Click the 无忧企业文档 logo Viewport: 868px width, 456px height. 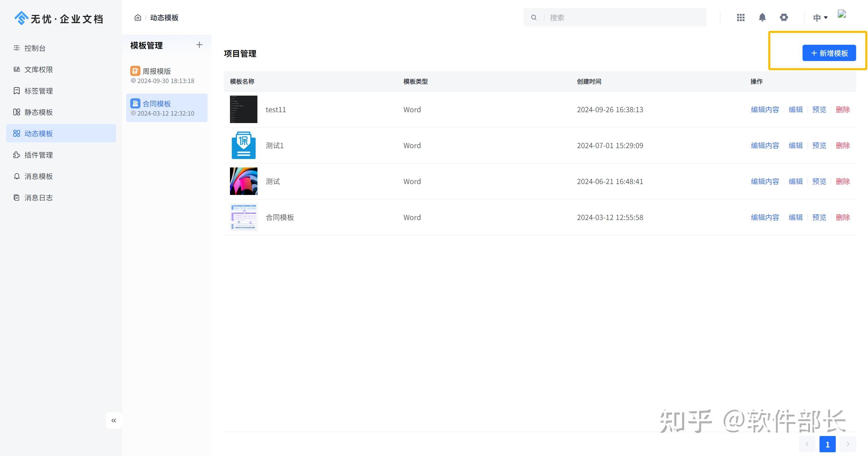tap(59, 19)
